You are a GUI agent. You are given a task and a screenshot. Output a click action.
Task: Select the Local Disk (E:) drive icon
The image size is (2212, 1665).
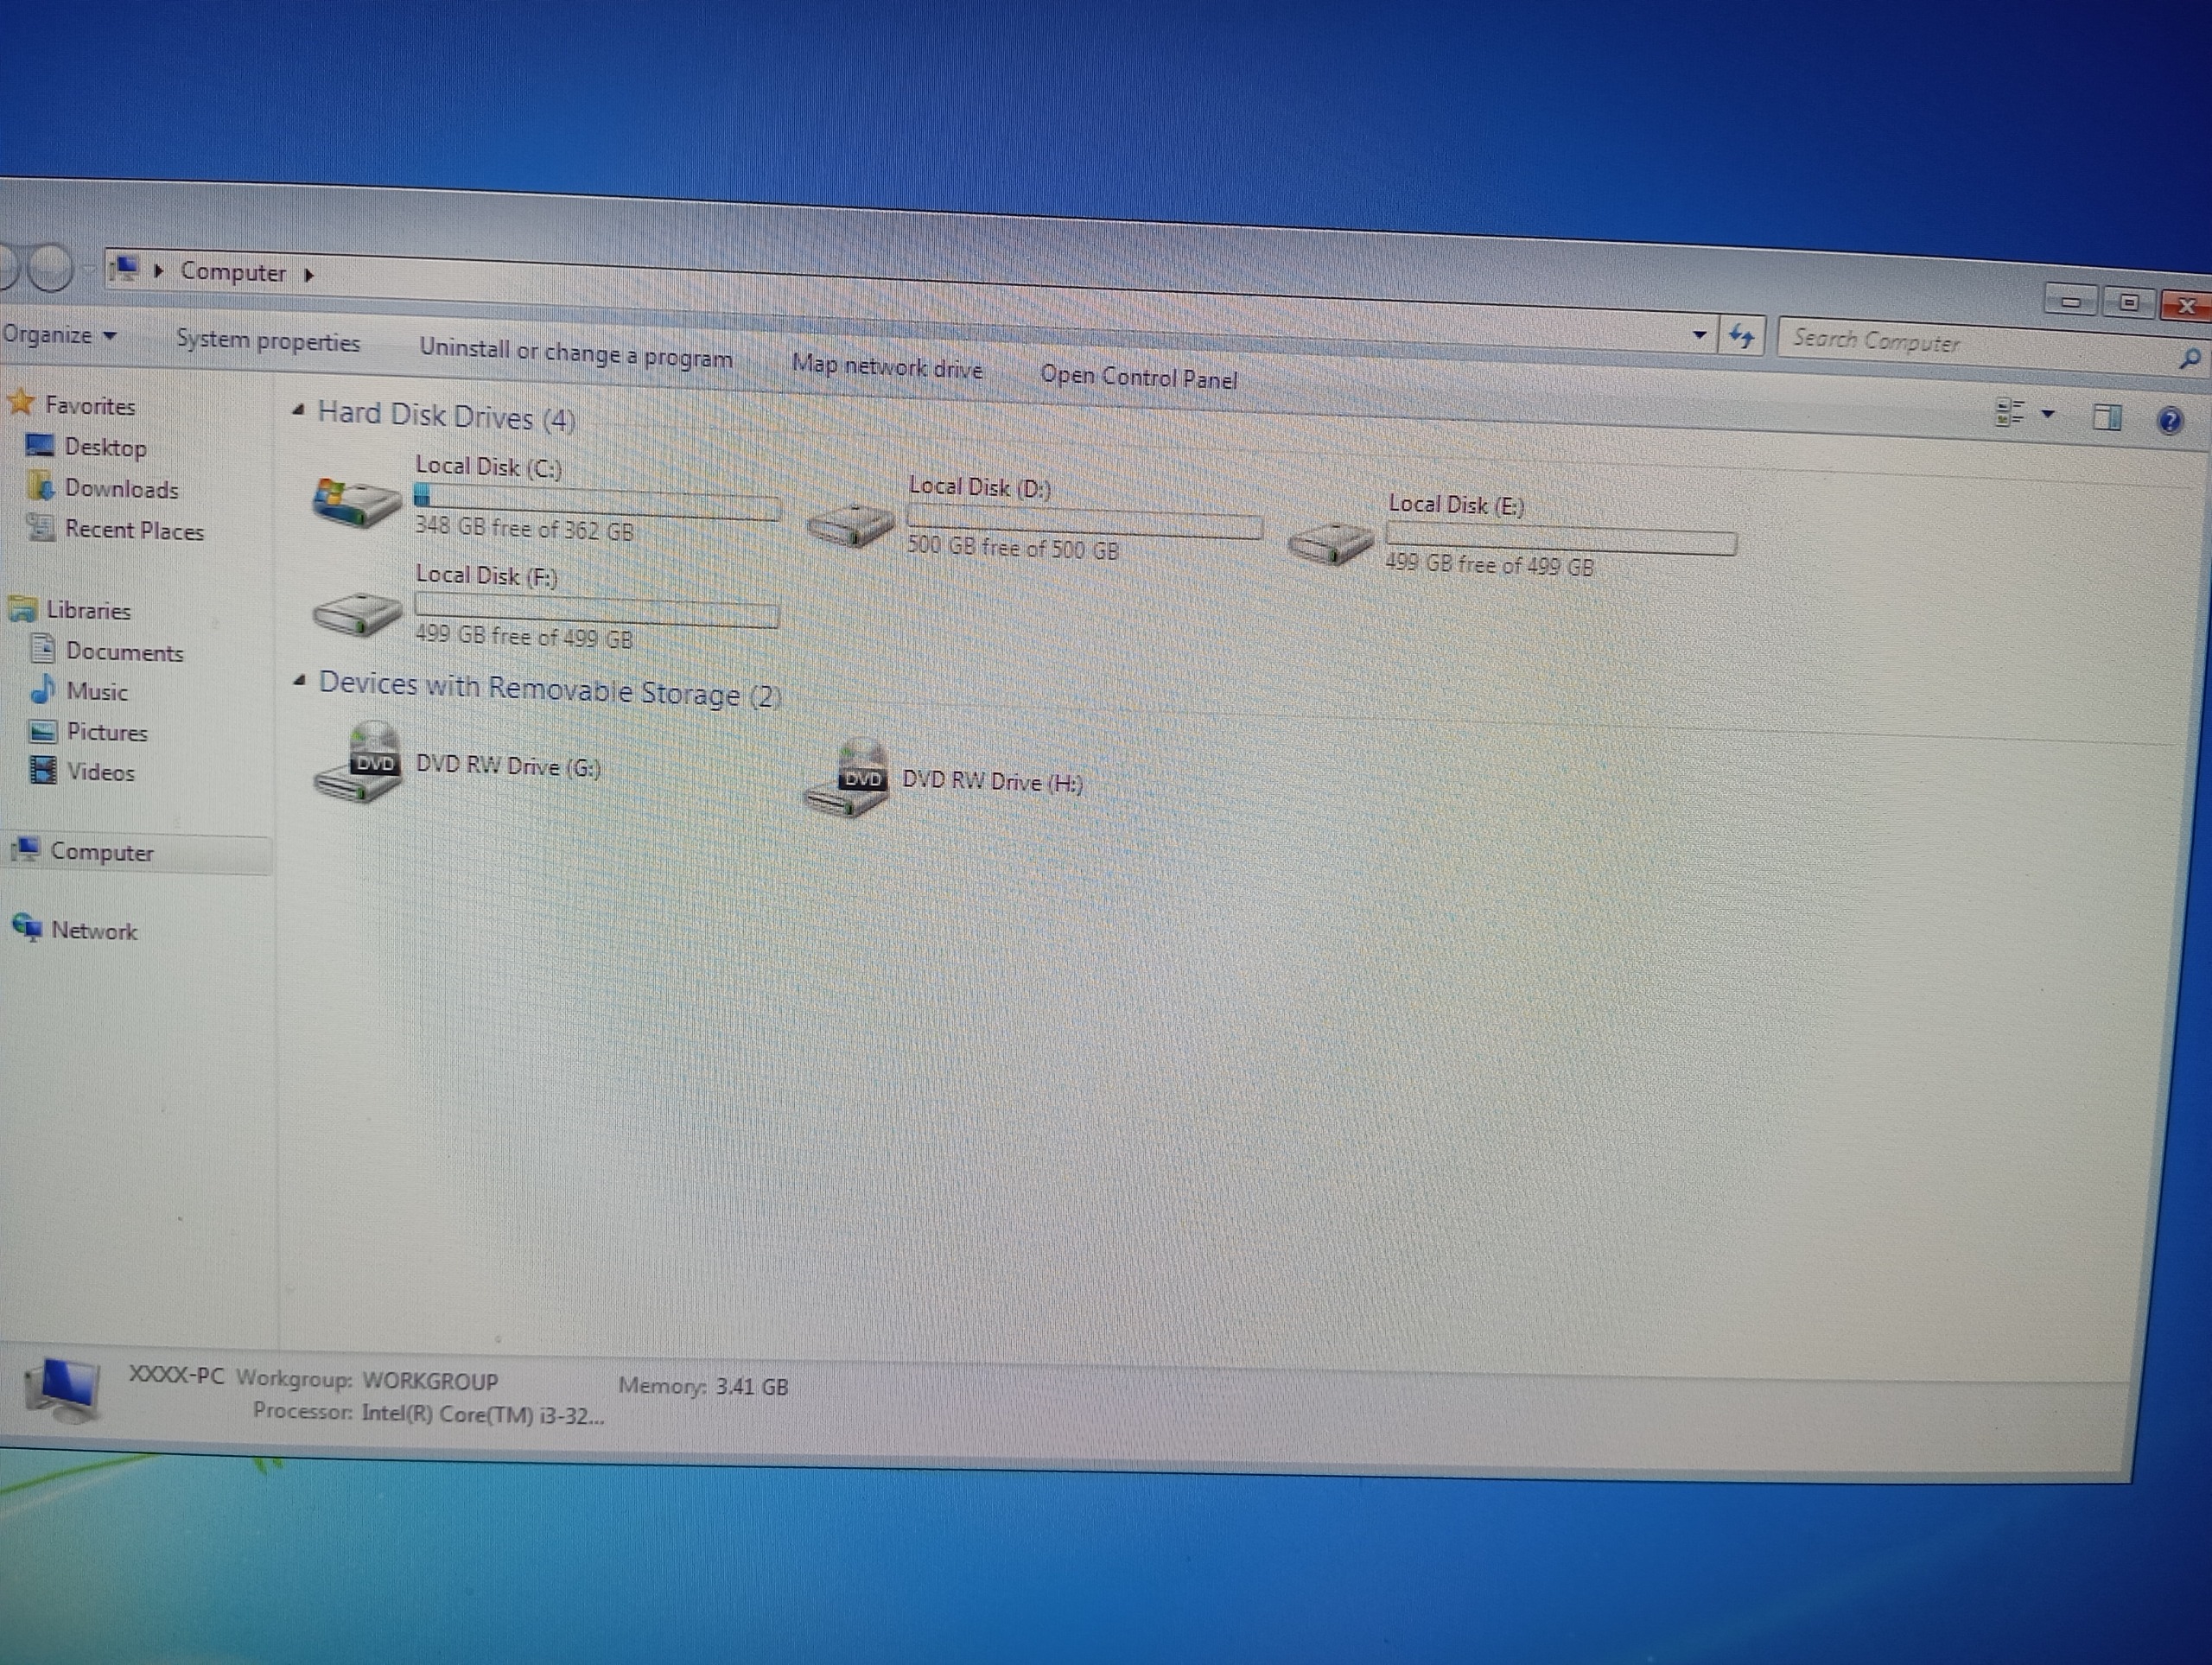coord(1330,543)
